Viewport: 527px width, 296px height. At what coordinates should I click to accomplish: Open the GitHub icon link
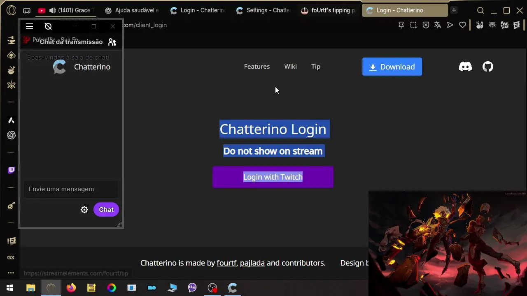pos(488,67)
